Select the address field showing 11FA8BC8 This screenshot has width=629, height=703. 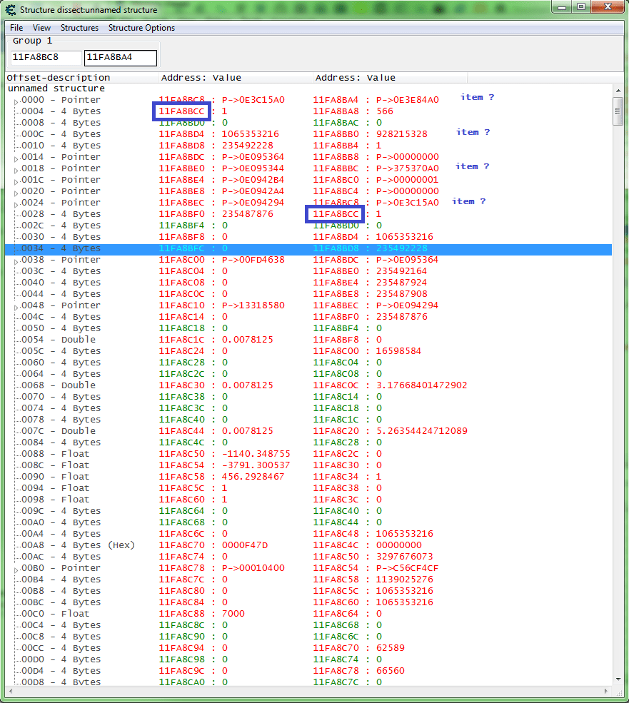[44, 57]
